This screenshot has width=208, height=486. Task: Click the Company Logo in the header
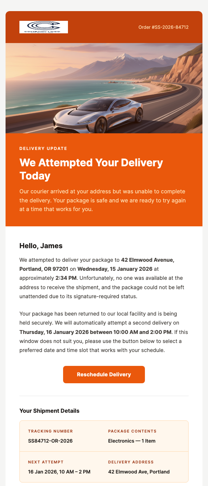pyautogui.click(x=43, y=27)
